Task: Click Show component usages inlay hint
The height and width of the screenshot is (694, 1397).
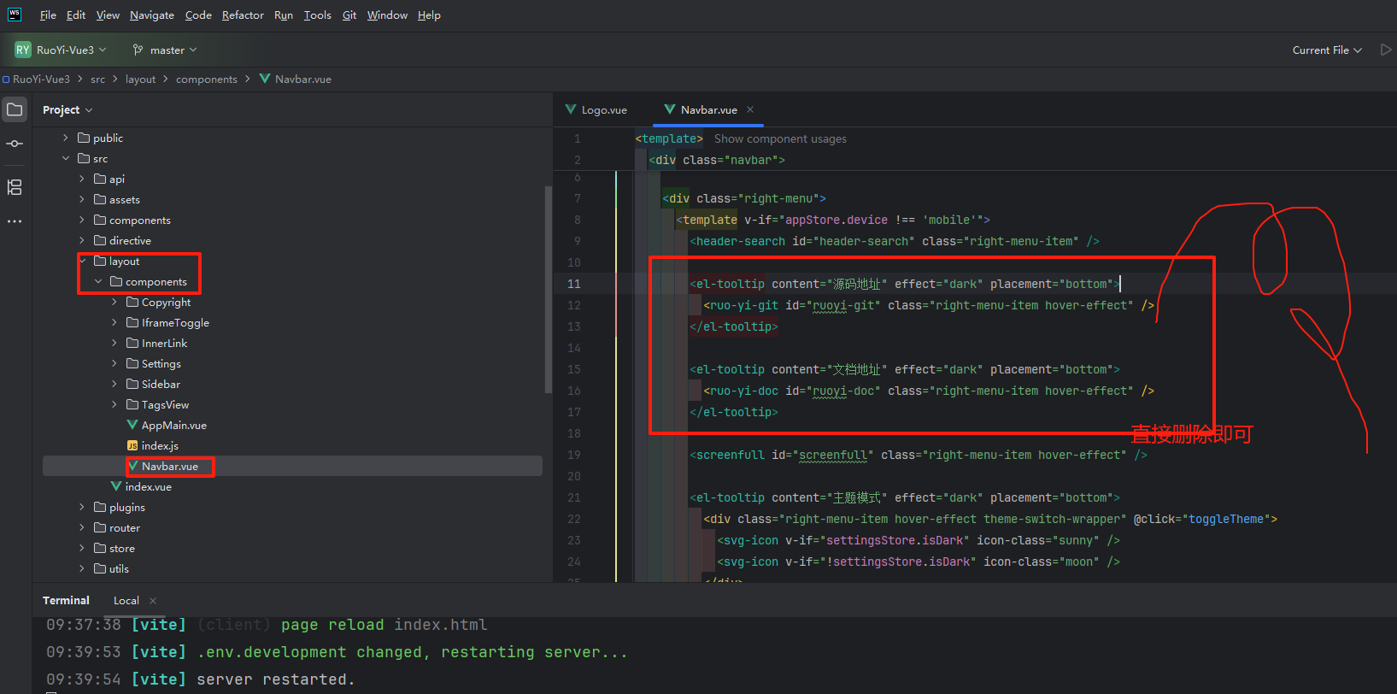Action: tap(780, 138)
